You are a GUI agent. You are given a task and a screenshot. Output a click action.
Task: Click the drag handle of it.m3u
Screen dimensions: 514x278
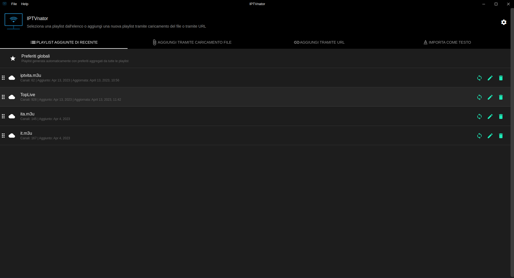3,136
